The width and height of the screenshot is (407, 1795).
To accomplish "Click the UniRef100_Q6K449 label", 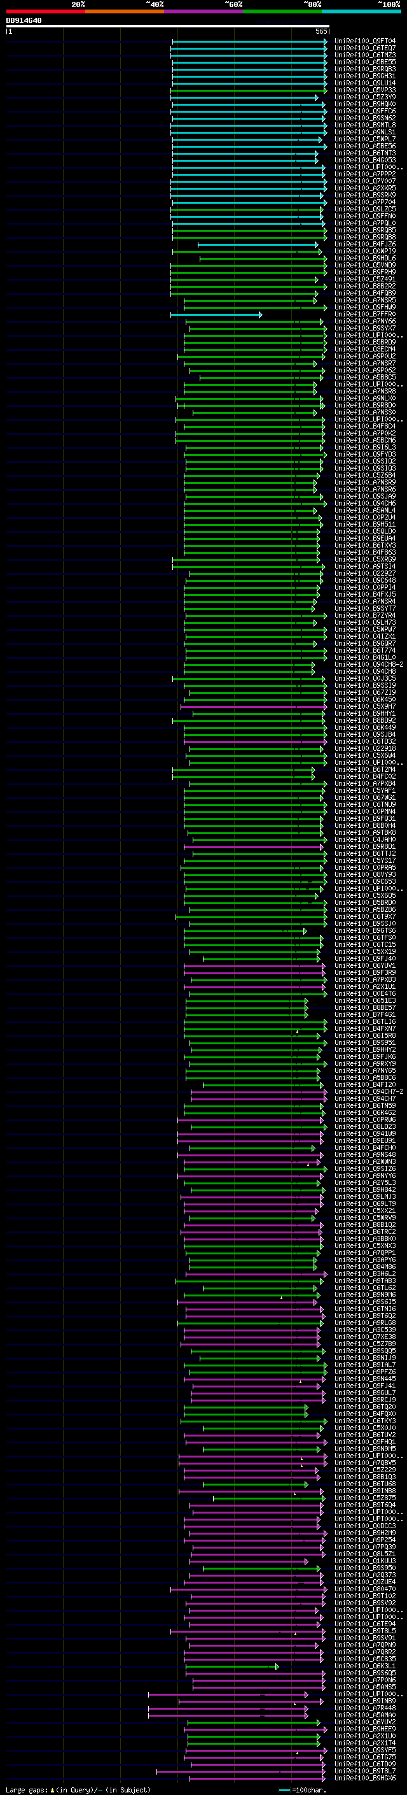I will tap(365, 727).
